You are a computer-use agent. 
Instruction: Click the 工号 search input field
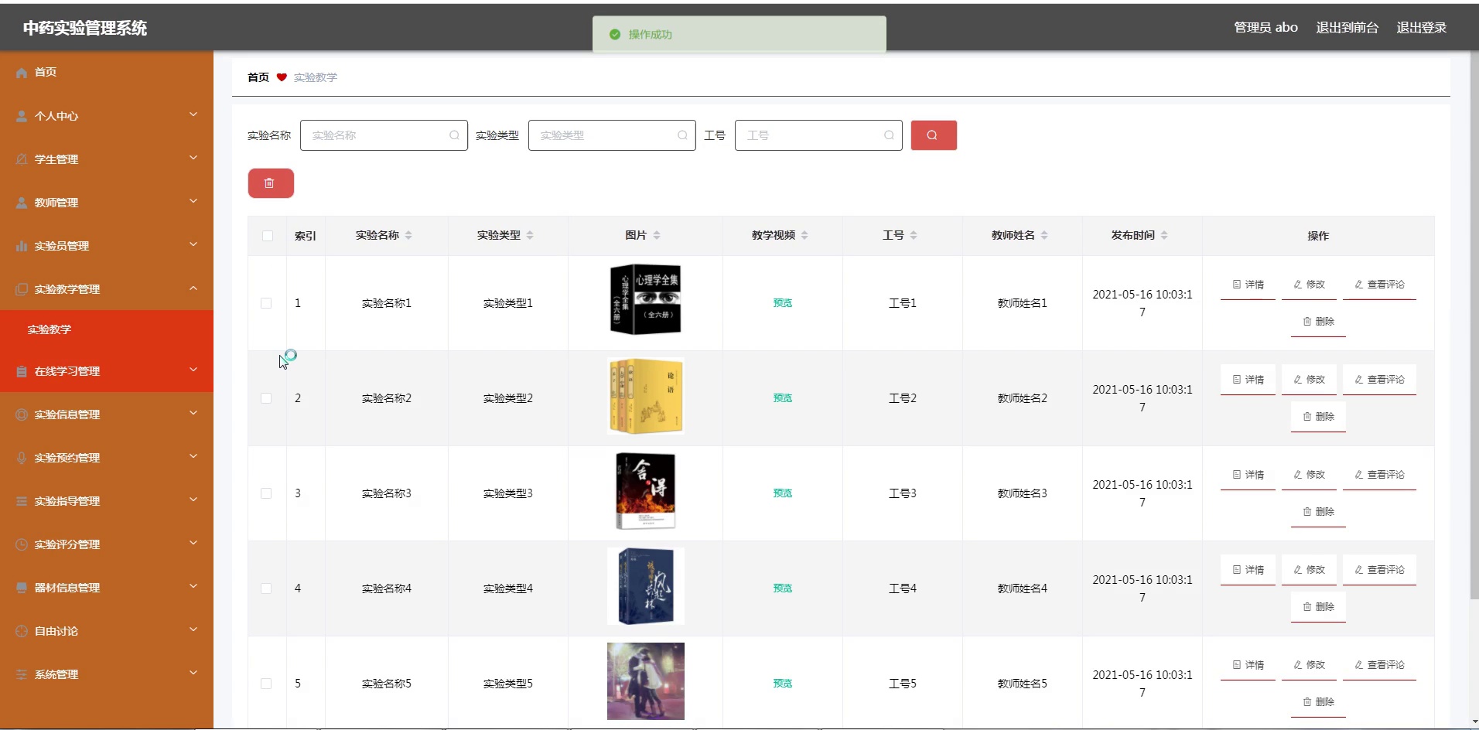click(x=818, y=135)
